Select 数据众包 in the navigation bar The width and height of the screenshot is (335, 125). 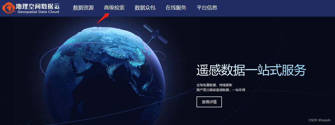pos(145,8)
